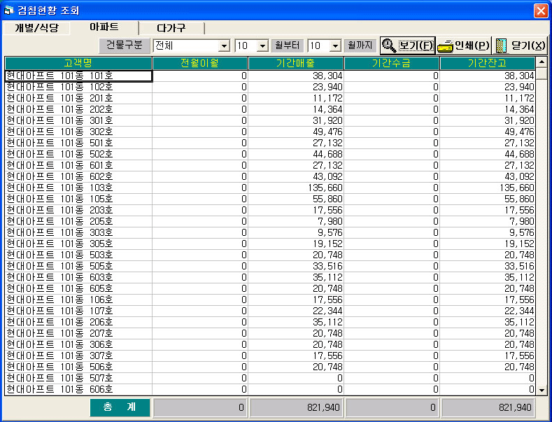Click the 기간매출 total field 821,940
552x422 pixels.
pos(296,407)
